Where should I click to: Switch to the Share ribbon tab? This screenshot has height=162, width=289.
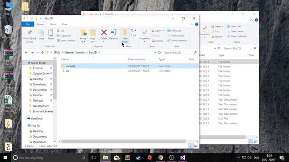point(53,24)
